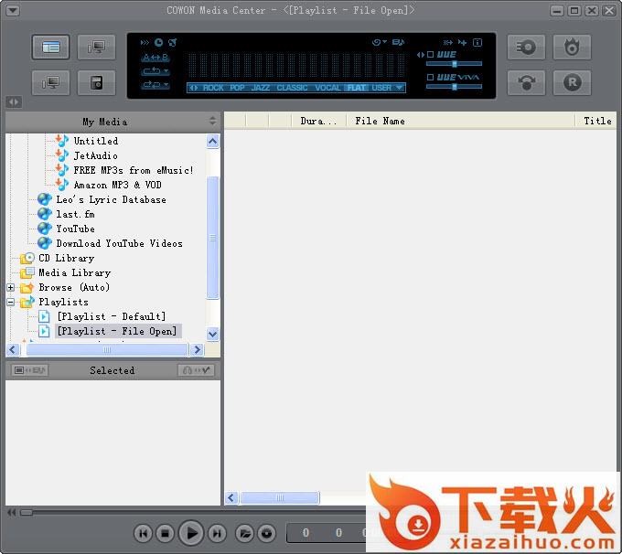The image size is (622, 554).
Task: Open the Media Library
Action: [75, 272]
